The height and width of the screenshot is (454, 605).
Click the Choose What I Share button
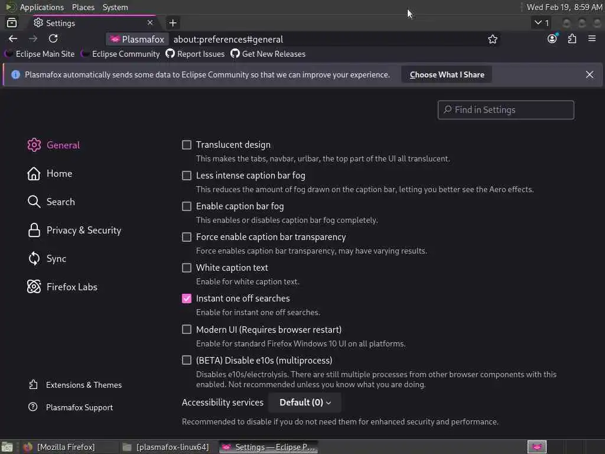(x=447, y=75)
